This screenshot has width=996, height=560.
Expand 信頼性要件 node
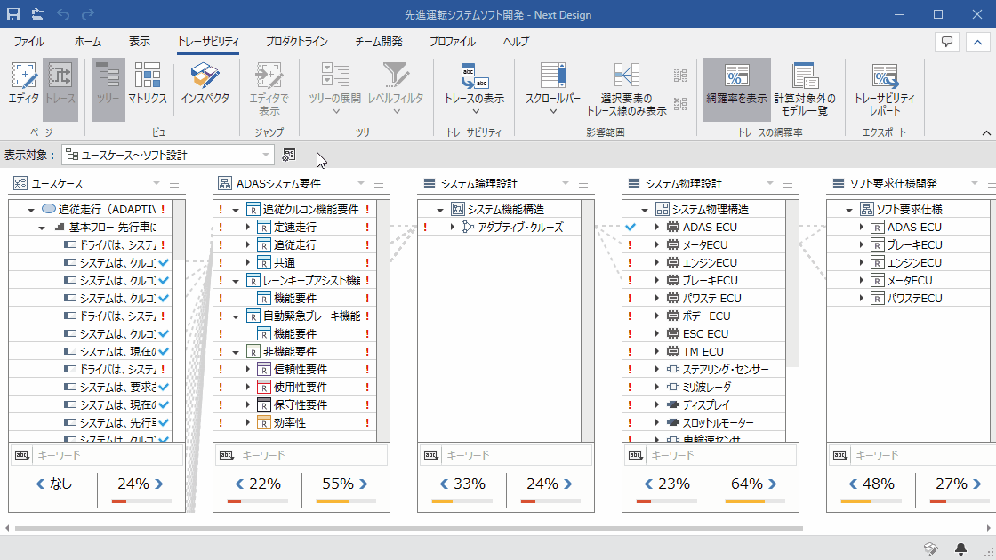248,369
